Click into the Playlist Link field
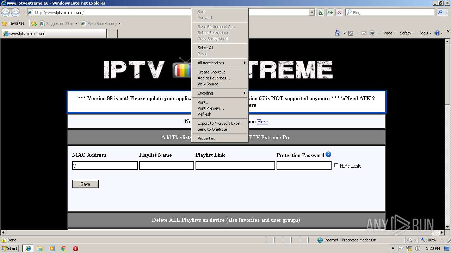Image resolution: width=451 pixels, height=253 pixels. [x=235, y=166]
